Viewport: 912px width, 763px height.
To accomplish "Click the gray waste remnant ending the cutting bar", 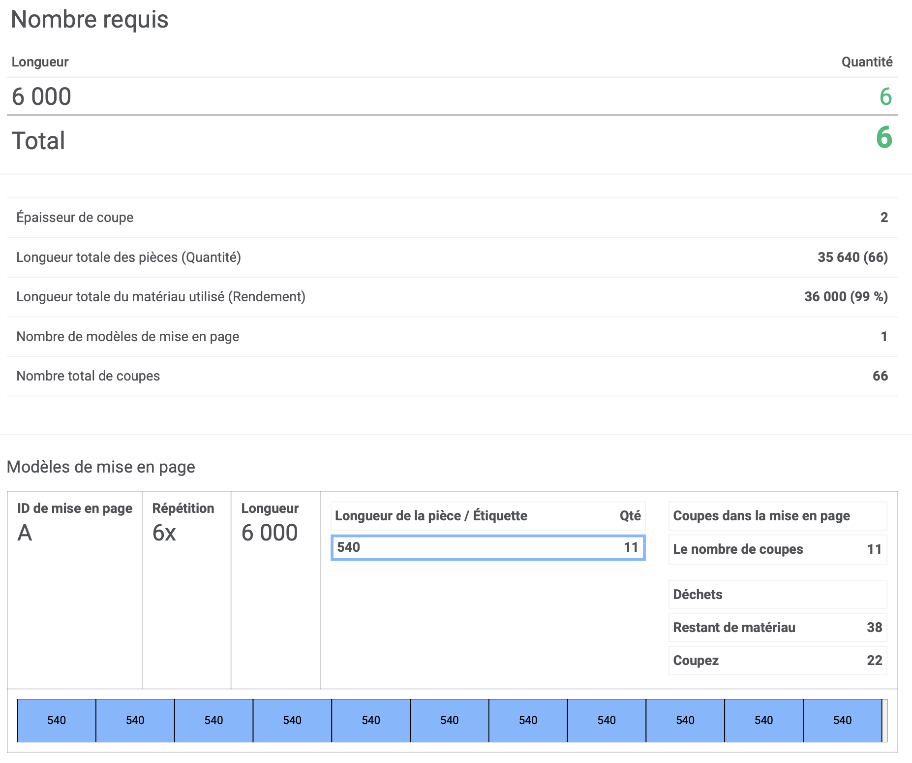I will click(x=884, y=721).
